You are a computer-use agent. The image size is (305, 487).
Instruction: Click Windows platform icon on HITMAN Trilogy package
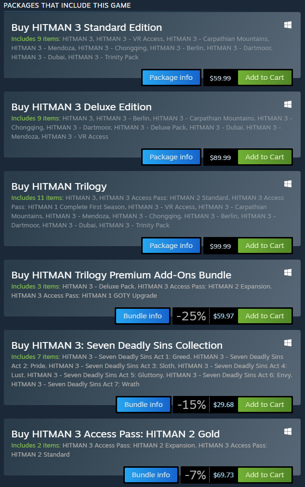tap(288, 184)
